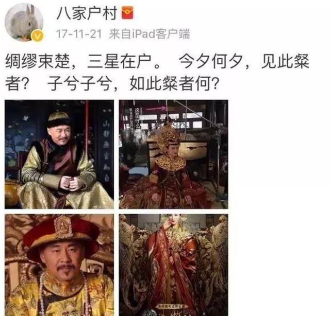Click the emperor's red hat ornament
Image resolution: width=330 pixels, height=316 pixels.
point(63,227)
